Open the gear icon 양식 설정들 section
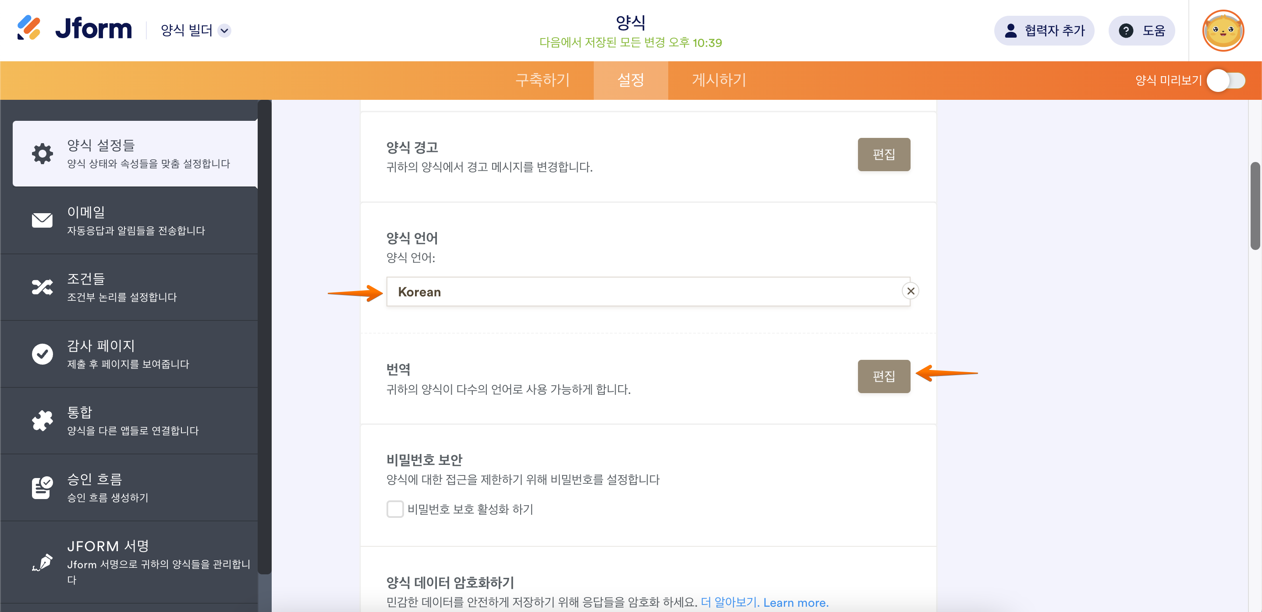The image size is (1262, 612). pyautogui.click(x=43, y=154)
